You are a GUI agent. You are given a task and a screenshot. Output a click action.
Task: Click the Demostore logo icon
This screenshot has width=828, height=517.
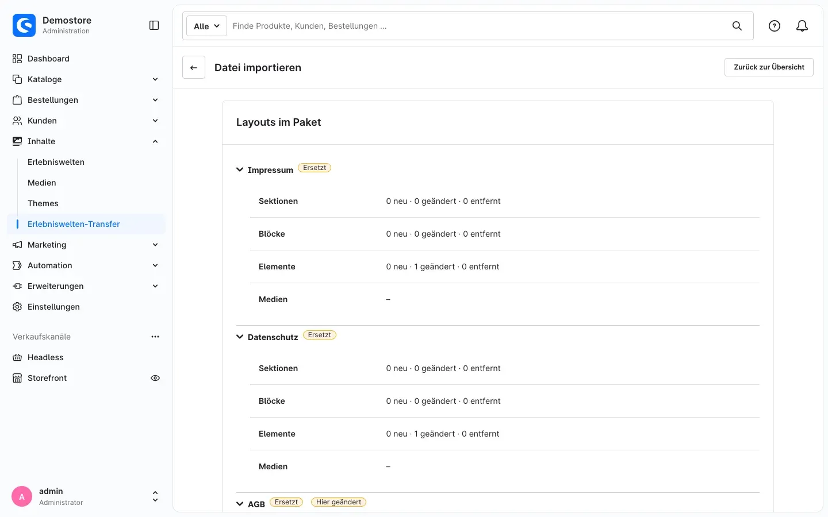click(x=24, y=25)
